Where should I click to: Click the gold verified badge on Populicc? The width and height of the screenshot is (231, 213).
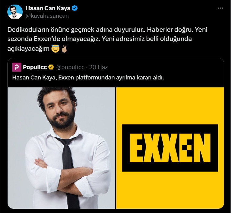(51, 67)
